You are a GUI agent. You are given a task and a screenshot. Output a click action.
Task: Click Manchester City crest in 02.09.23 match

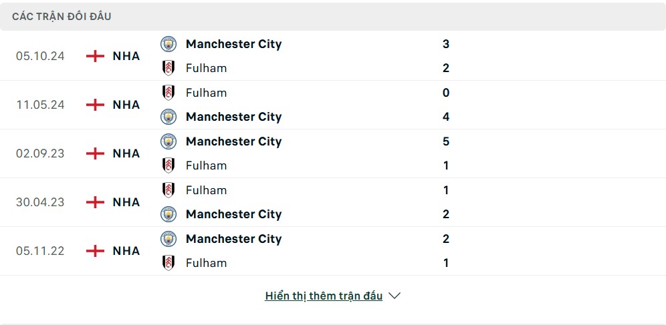pyautogui.click(x=169, y=141)
